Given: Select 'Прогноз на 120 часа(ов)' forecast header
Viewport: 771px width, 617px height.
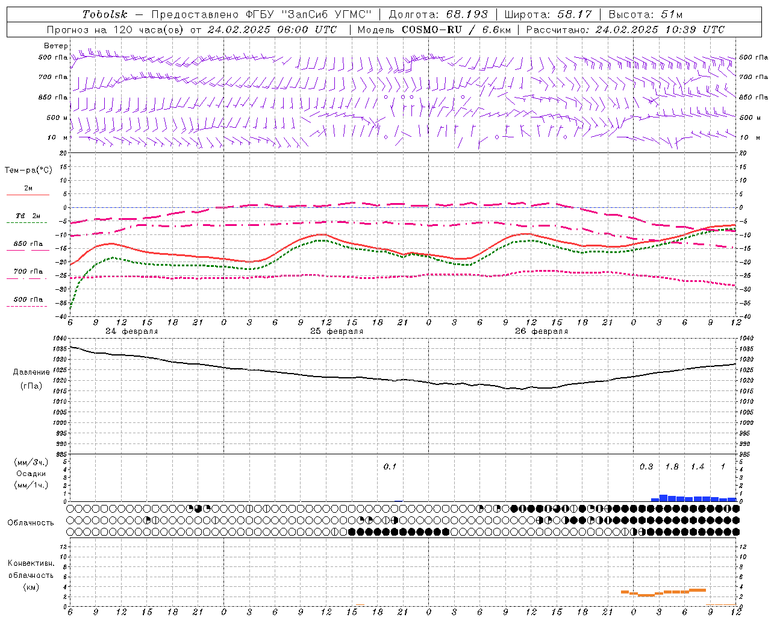Looking at the screenshot, I should click(116, 30).
